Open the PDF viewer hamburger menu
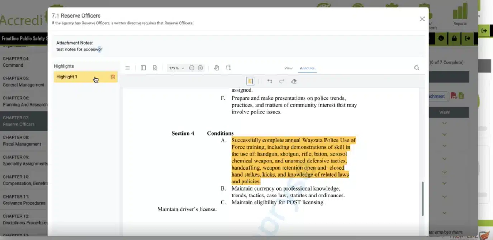493x240 pixels. (128, 68)
